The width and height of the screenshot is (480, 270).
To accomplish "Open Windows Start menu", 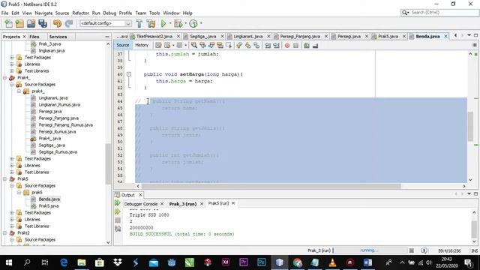I will (8, 262).
